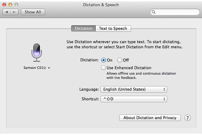202x135 pixels.
Task: Open About Dictation and Privacy
Action: (x=150, y=118)
